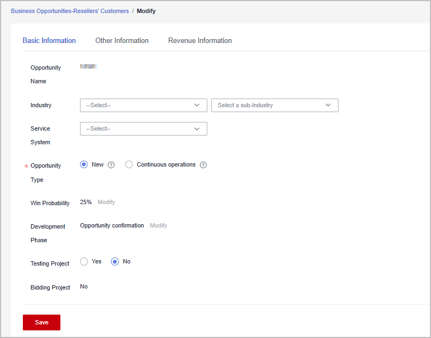
Task: Select the New opportunity type
Action: (x=84, y=164)
